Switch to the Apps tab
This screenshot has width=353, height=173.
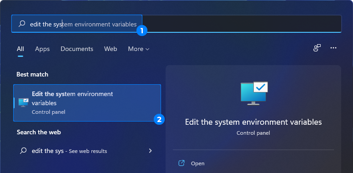42,49
